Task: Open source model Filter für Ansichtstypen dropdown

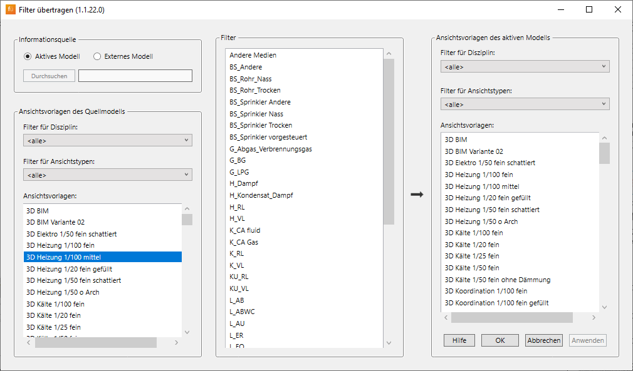Action: (x=108, y=175)
